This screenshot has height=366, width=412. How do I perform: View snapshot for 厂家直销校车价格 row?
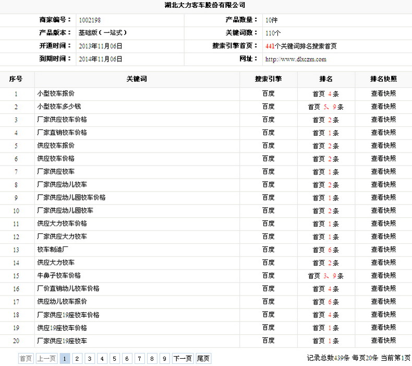(x=383, y=133)
